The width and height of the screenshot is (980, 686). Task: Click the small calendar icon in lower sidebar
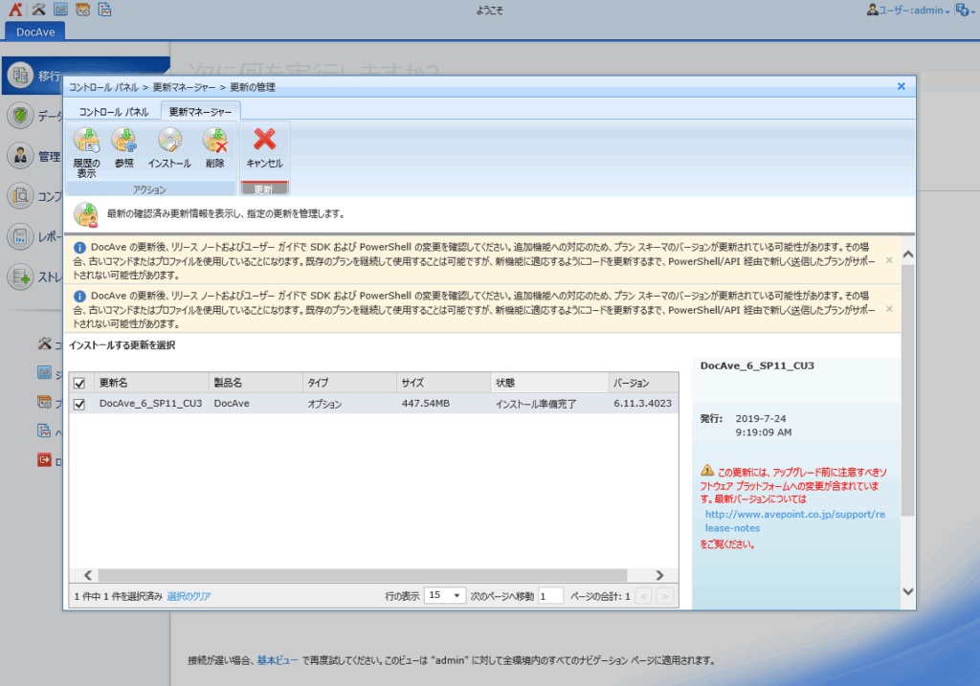pos(44,402)
